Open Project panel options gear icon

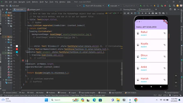(x=7, y=9)
